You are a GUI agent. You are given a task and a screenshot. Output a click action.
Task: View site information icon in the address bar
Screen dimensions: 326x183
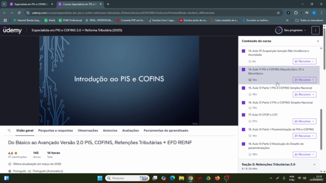tap(28, 13)
